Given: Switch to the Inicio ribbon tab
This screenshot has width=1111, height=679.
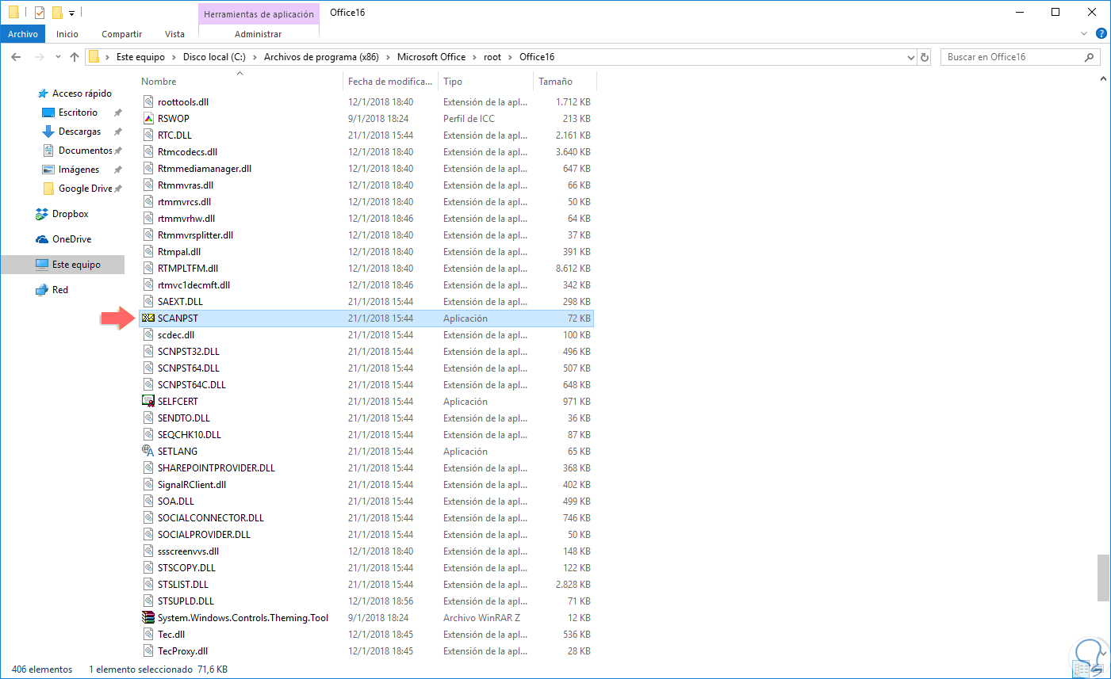Looking at the screenshot, I should point(67,34).
